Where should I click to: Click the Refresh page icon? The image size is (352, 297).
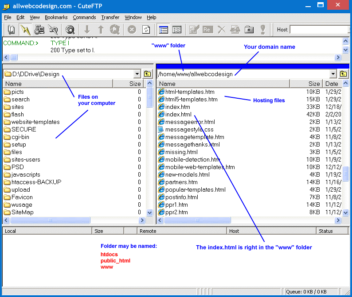click(146, 30)
